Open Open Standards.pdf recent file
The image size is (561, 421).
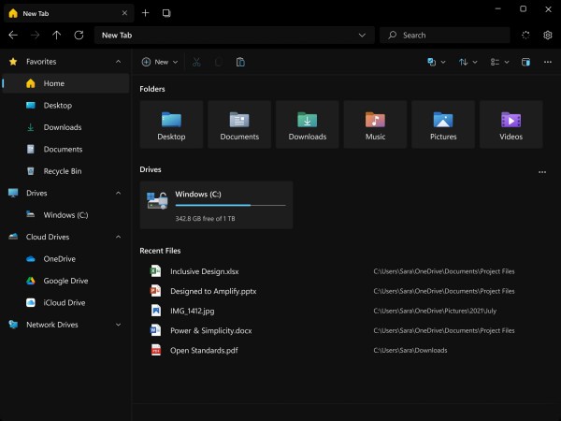(x=204, y=350)
